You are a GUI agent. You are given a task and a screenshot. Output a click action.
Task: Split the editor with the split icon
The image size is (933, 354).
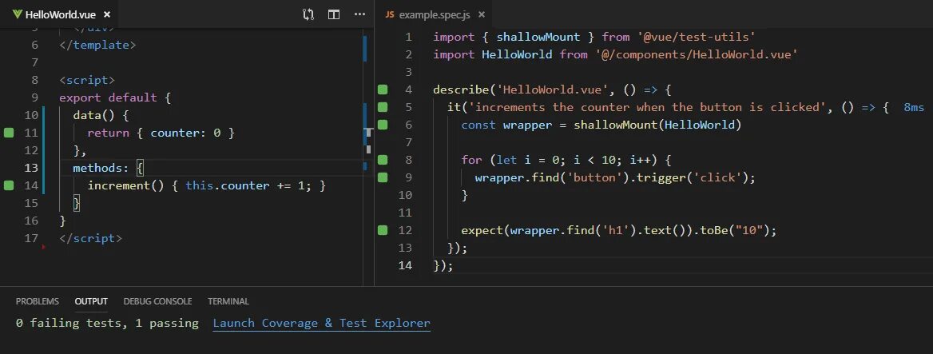334,14
